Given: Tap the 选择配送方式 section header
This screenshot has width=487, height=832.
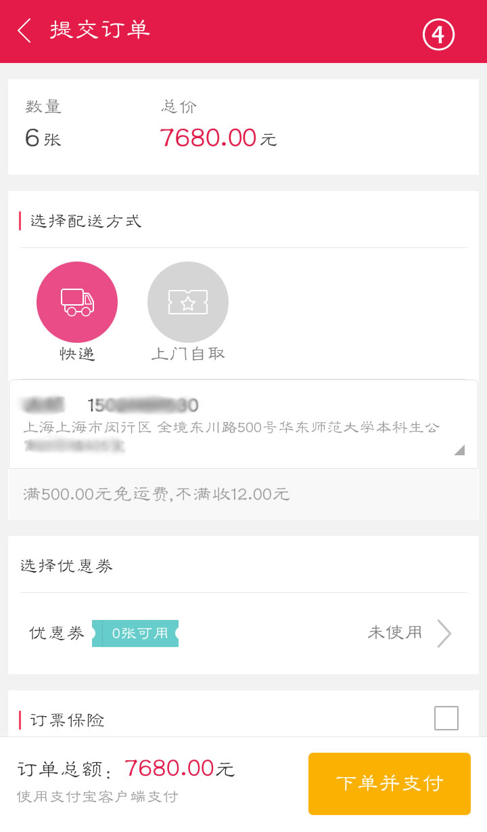Looking at the screenshot, I should [86, 221].
